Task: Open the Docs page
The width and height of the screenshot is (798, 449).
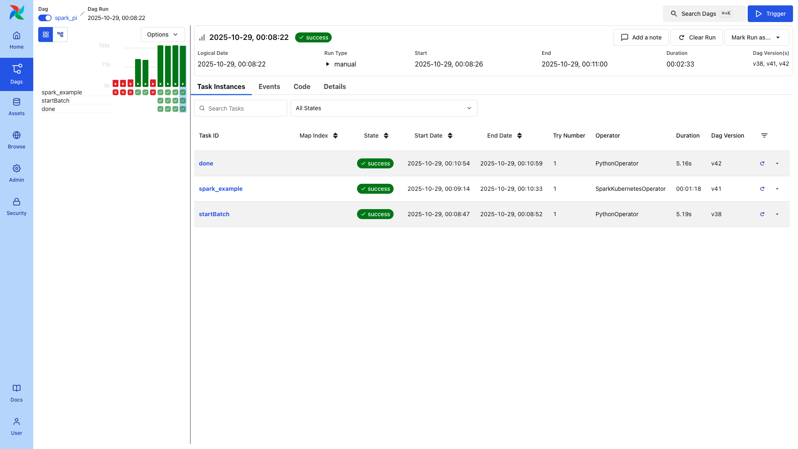Action: click(17, 393)
